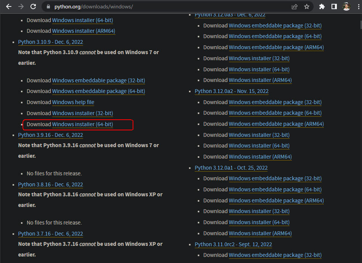Reload the python.org downloads page
Screen dimensions: 362x263
point(33,6)
